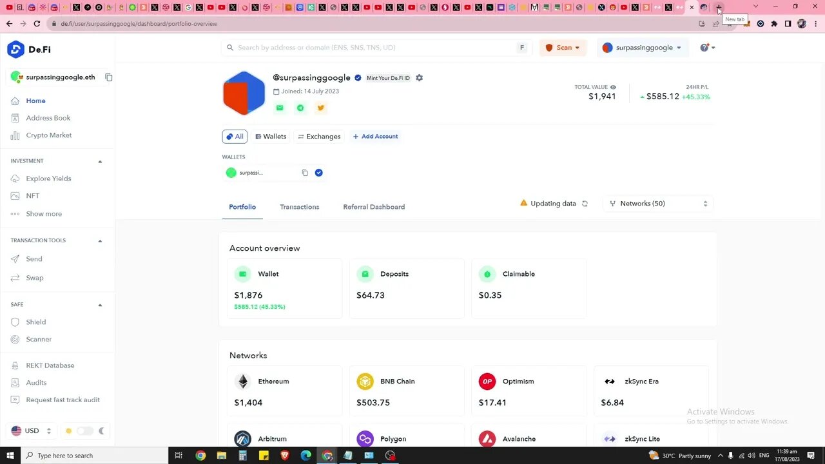Hide total value with eye icon

(613, 87)
